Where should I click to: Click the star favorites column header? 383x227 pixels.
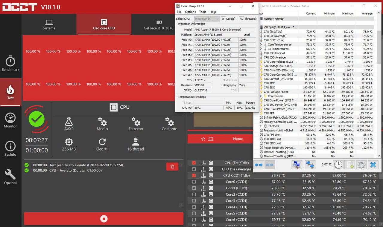click(x=203, y=139)
